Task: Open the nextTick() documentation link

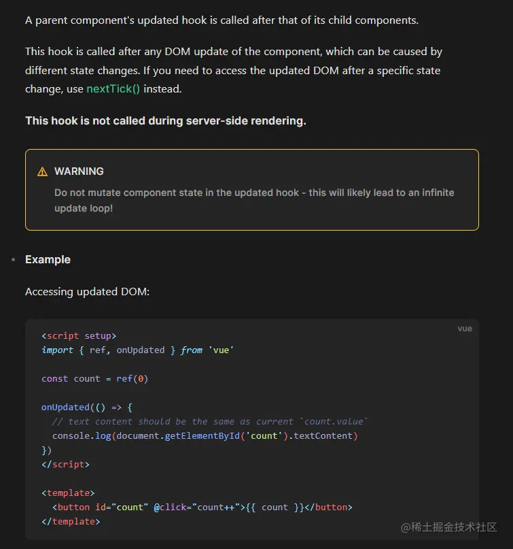Action: (x=113, y=89)
